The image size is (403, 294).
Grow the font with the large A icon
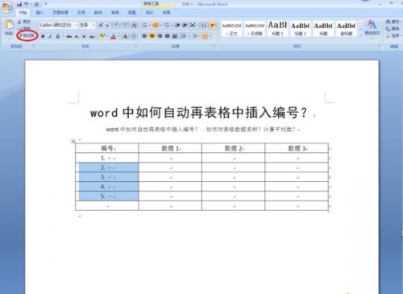101,25
